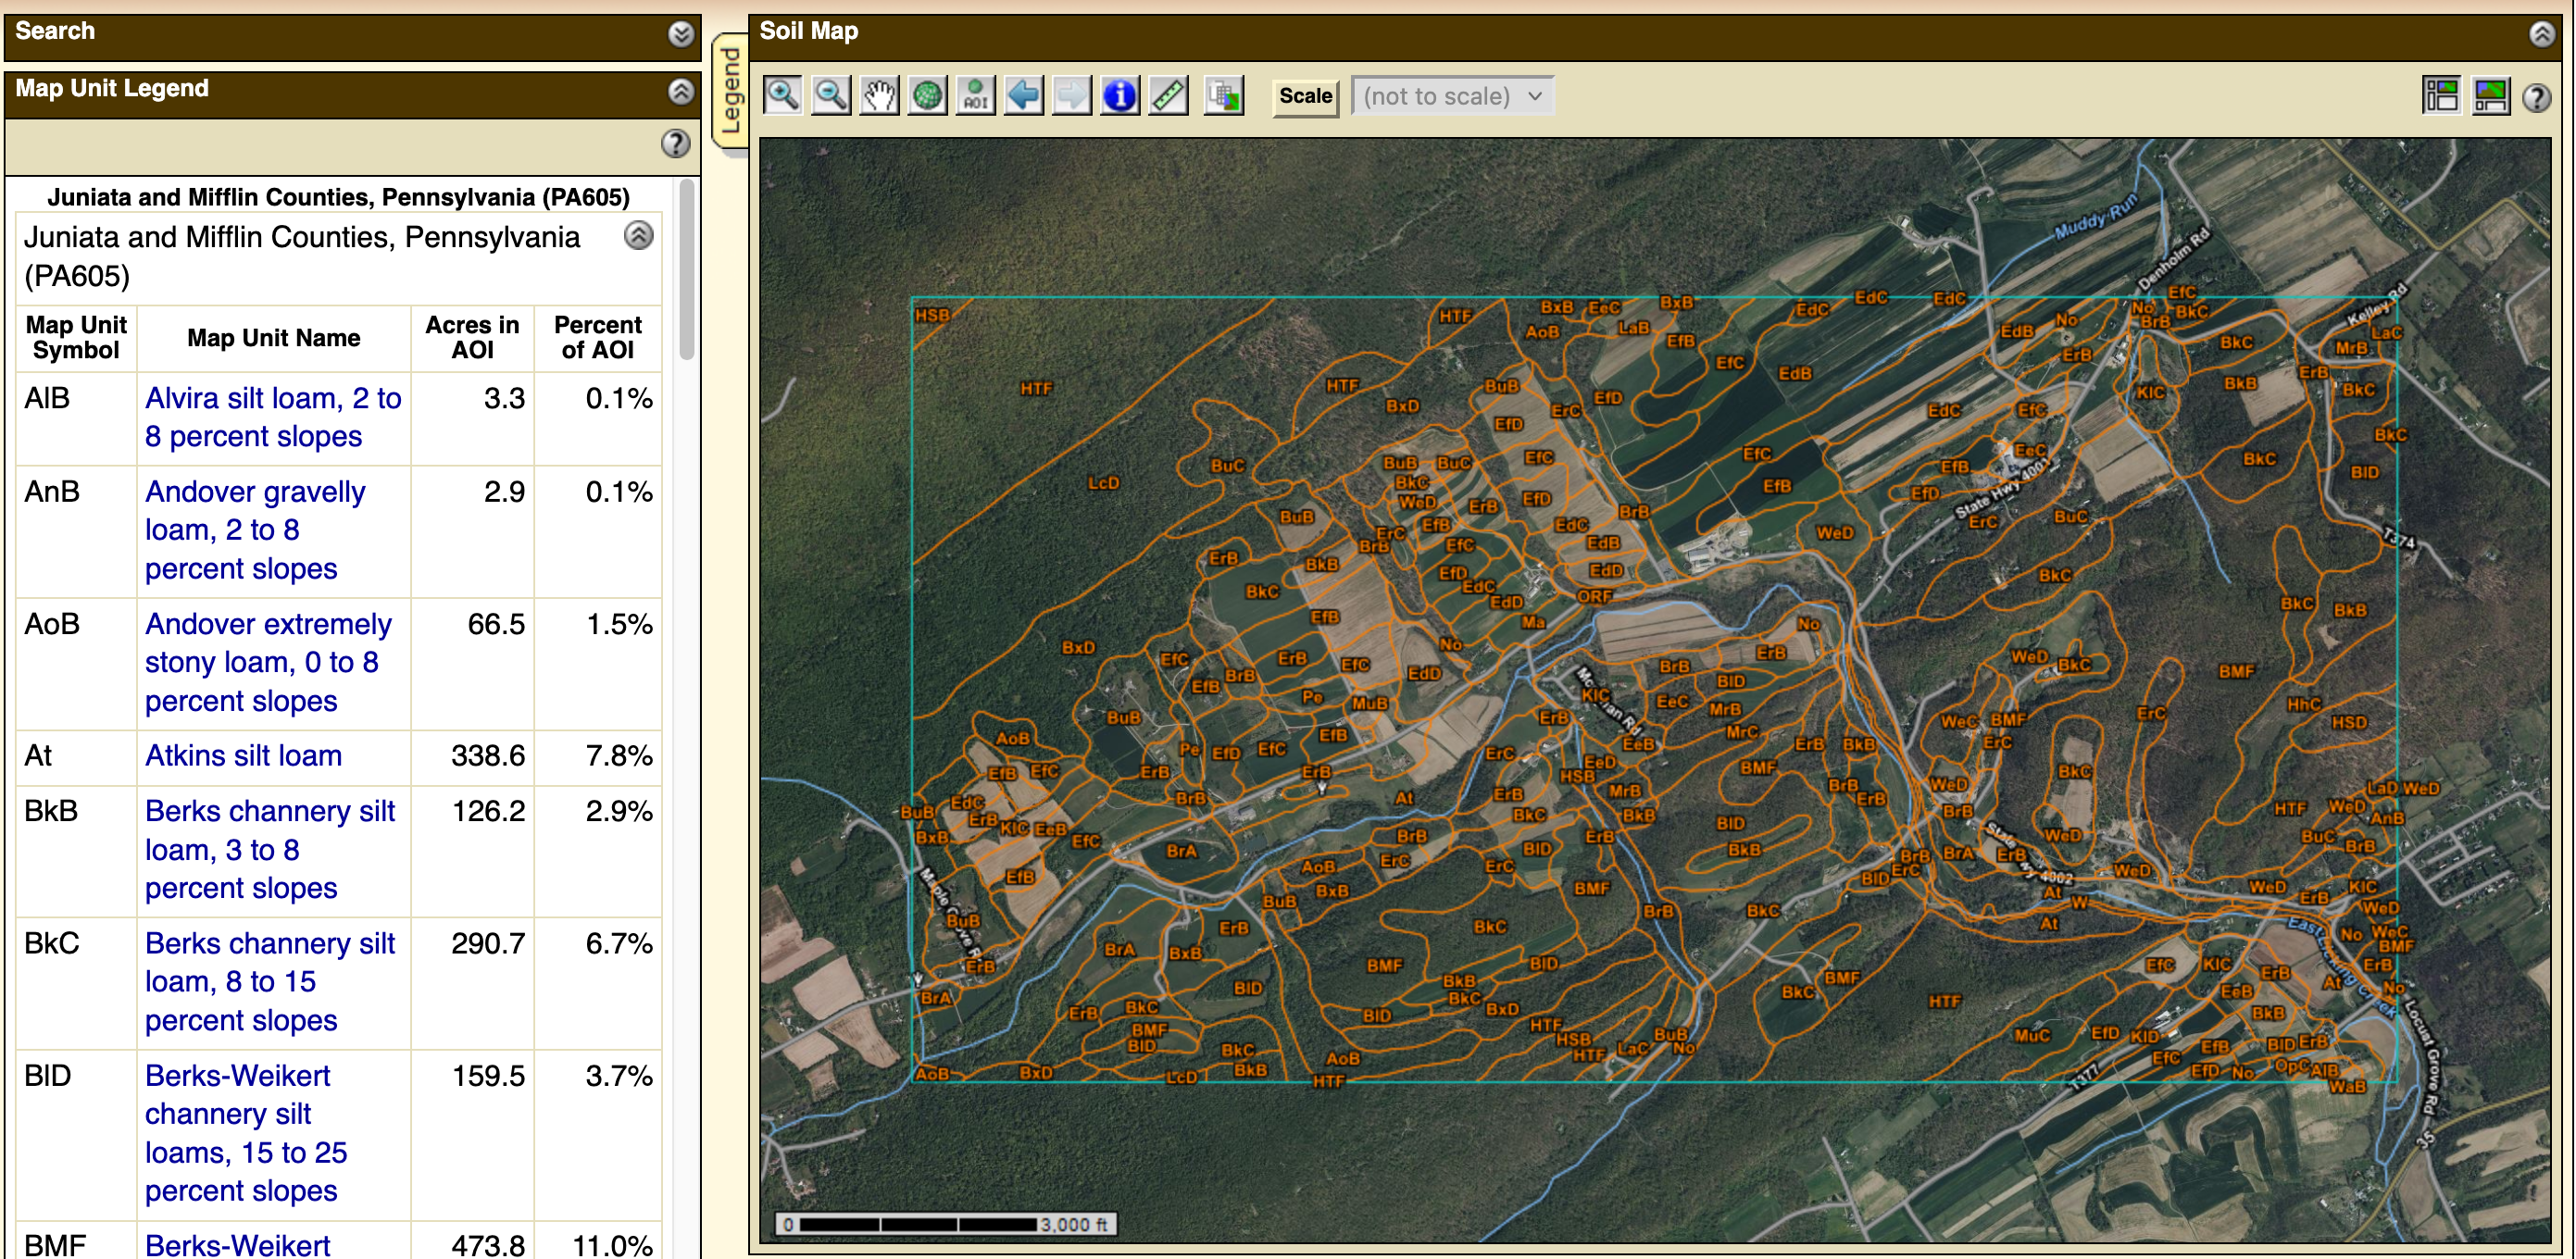This screenshot has width=2576, height=1259.
Task: Open Atkins silt loam link
Action: point(243,756)
